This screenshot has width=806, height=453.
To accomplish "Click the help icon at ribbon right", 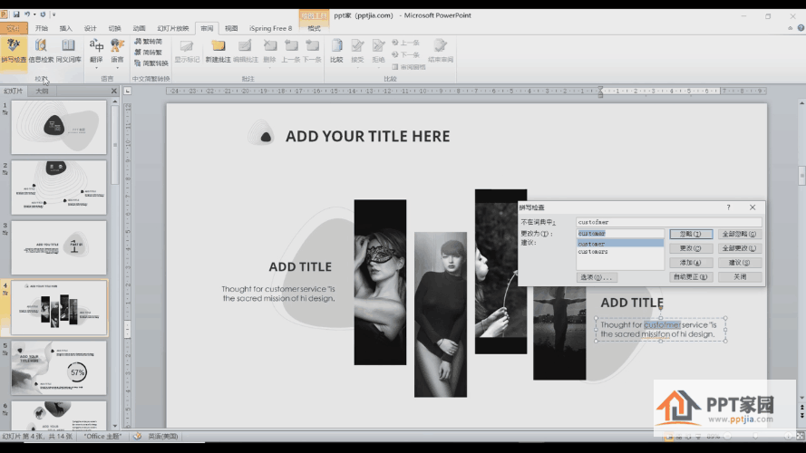I will [801, 28].
